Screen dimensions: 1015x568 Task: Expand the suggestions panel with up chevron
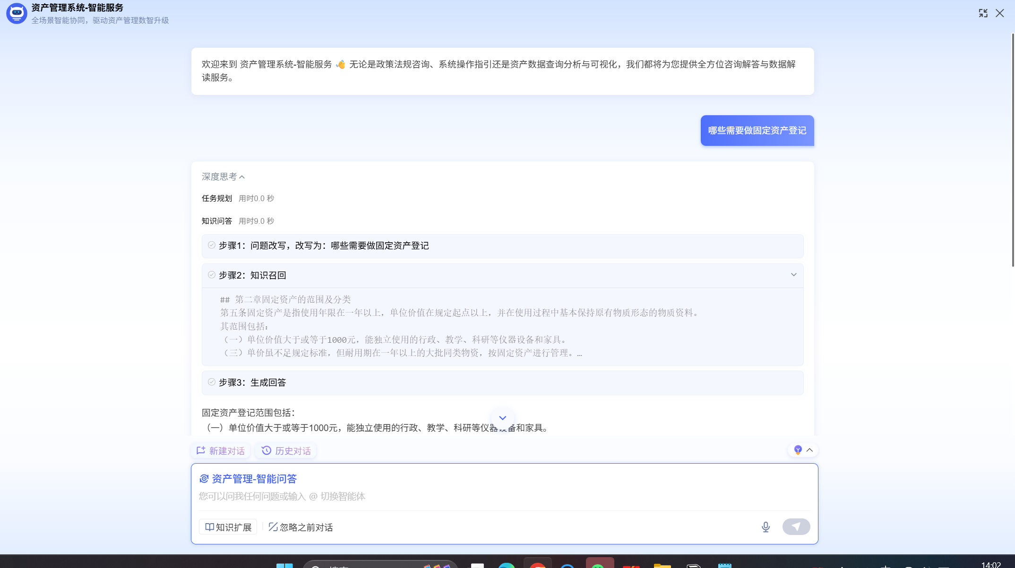coord(809,450)
